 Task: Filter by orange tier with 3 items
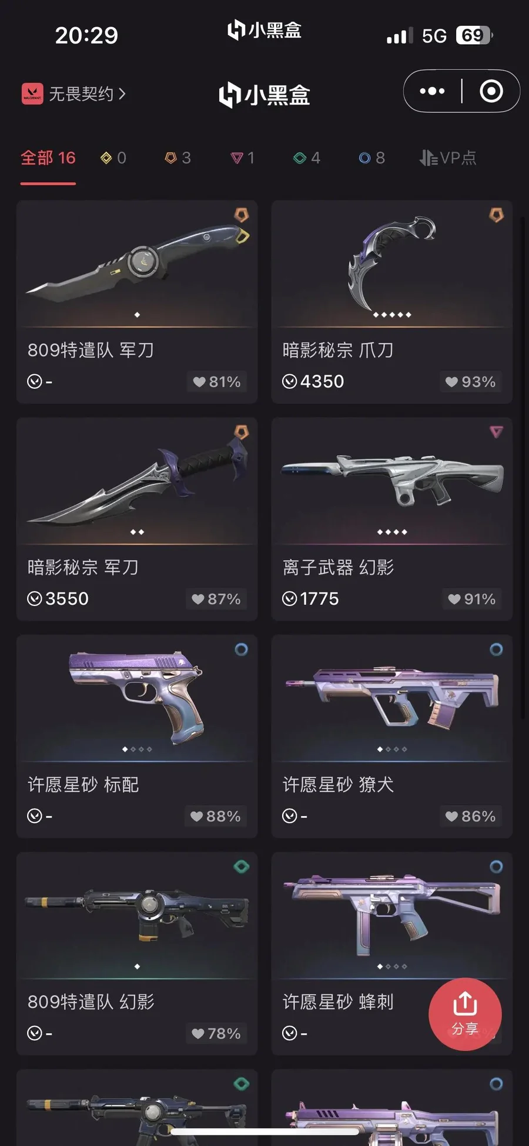pyautogui.click(x=178, y=158)
